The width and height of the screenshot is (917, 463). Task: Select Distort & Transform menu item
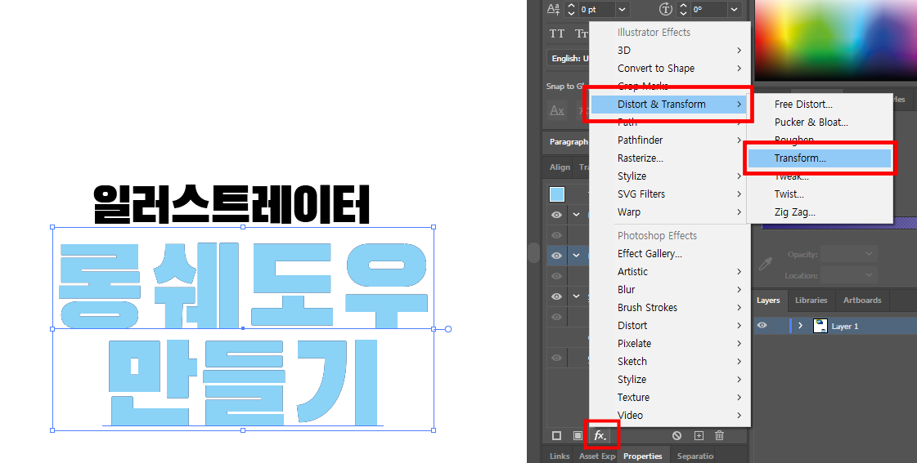tap(670, 105)
